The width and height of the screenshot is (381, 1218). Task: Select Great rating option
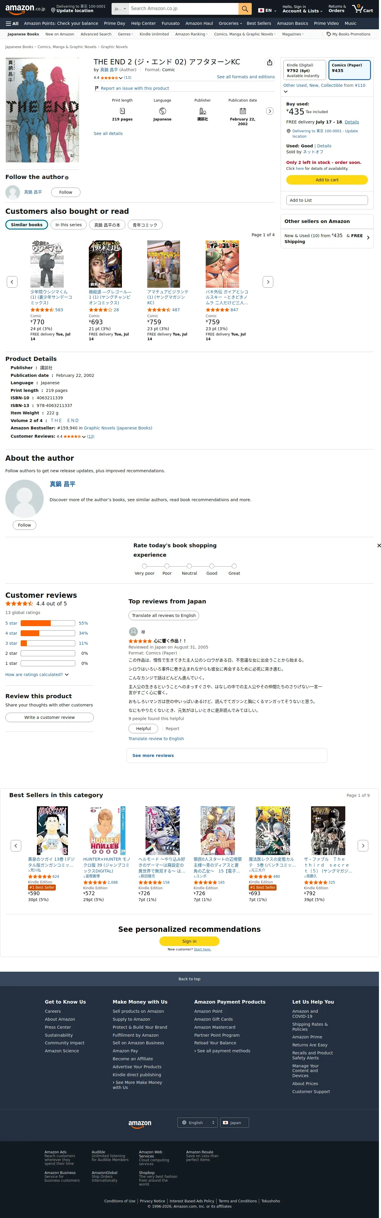tap(234, 566)
